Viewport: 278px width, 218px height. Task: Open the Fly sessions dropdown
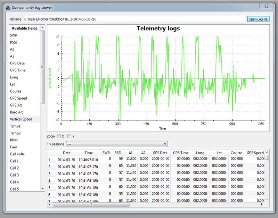pyautogui.click(x=117, y=144)
